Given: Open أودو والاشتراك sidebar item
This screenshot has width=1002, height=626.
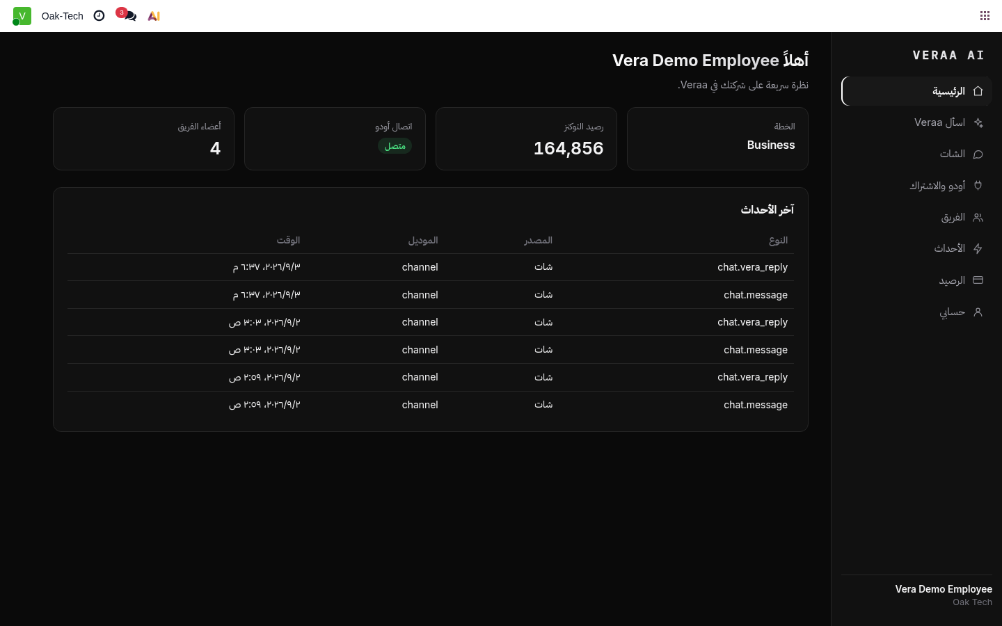Looking at the screenshot, I should 916,186.
